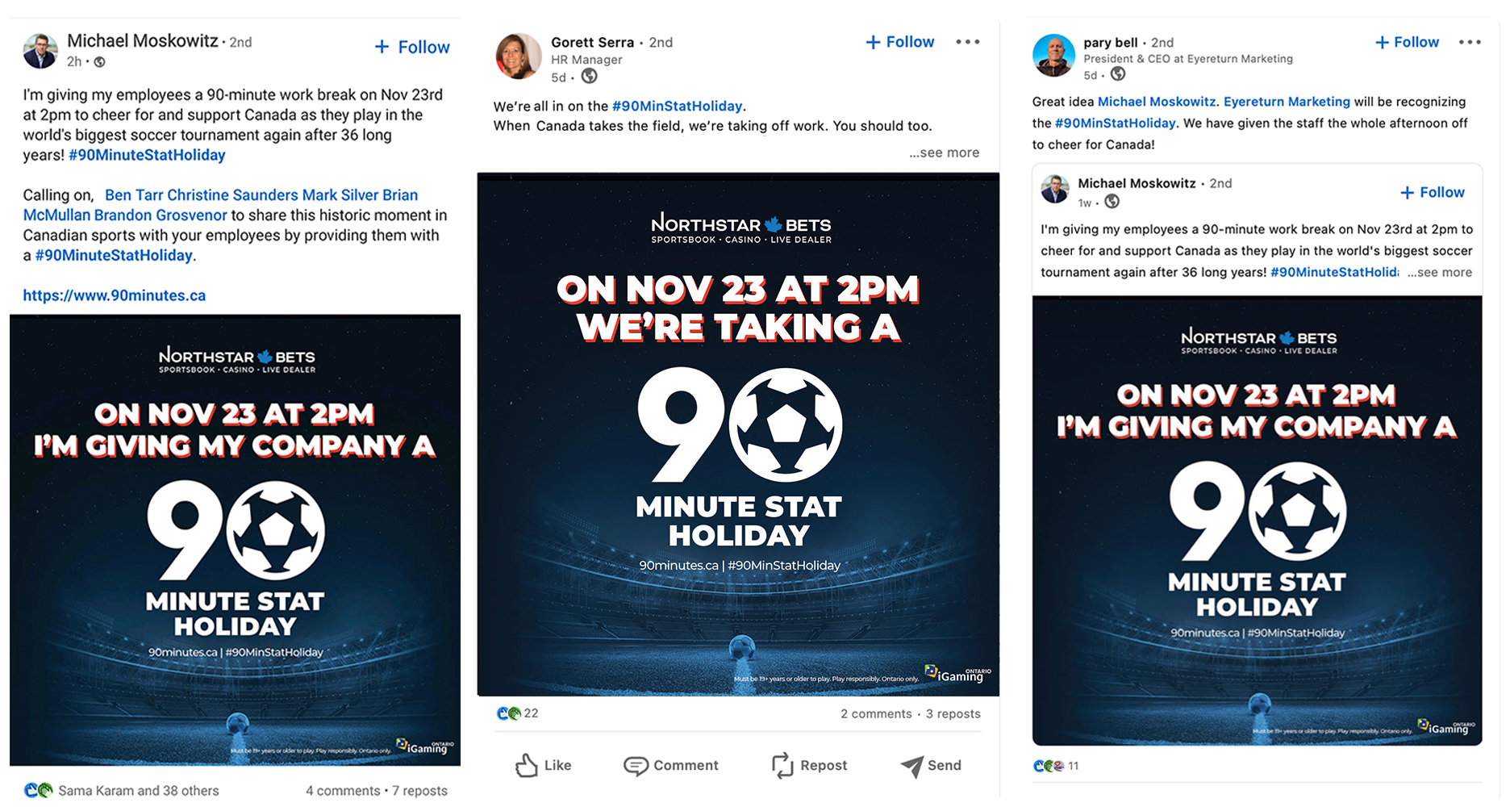
Task: Open the Eyereturn Marketing company link
Action: point(1287,102)
